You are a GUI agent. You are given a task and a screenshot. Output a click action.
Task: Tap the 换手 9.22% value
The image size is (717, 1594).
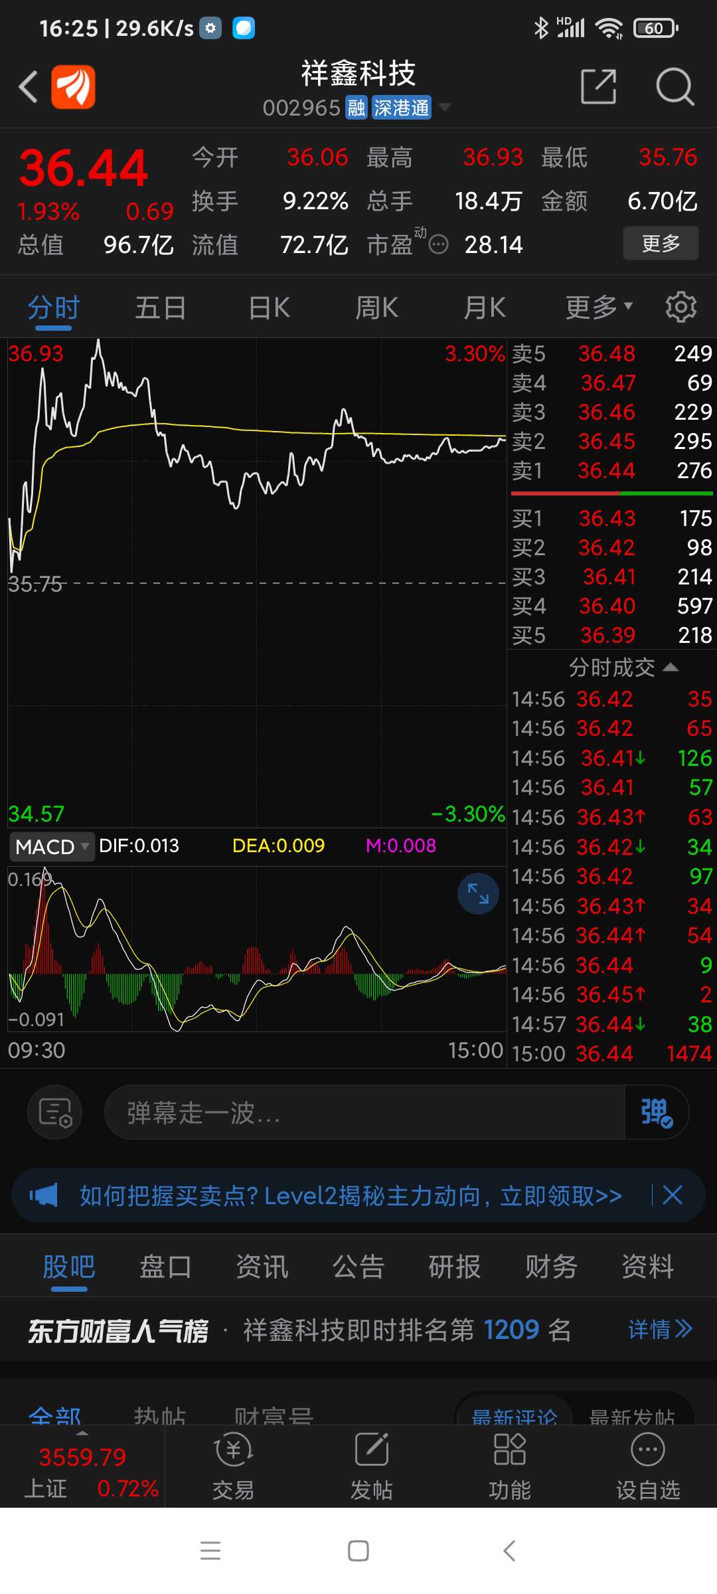pos(315,201)
